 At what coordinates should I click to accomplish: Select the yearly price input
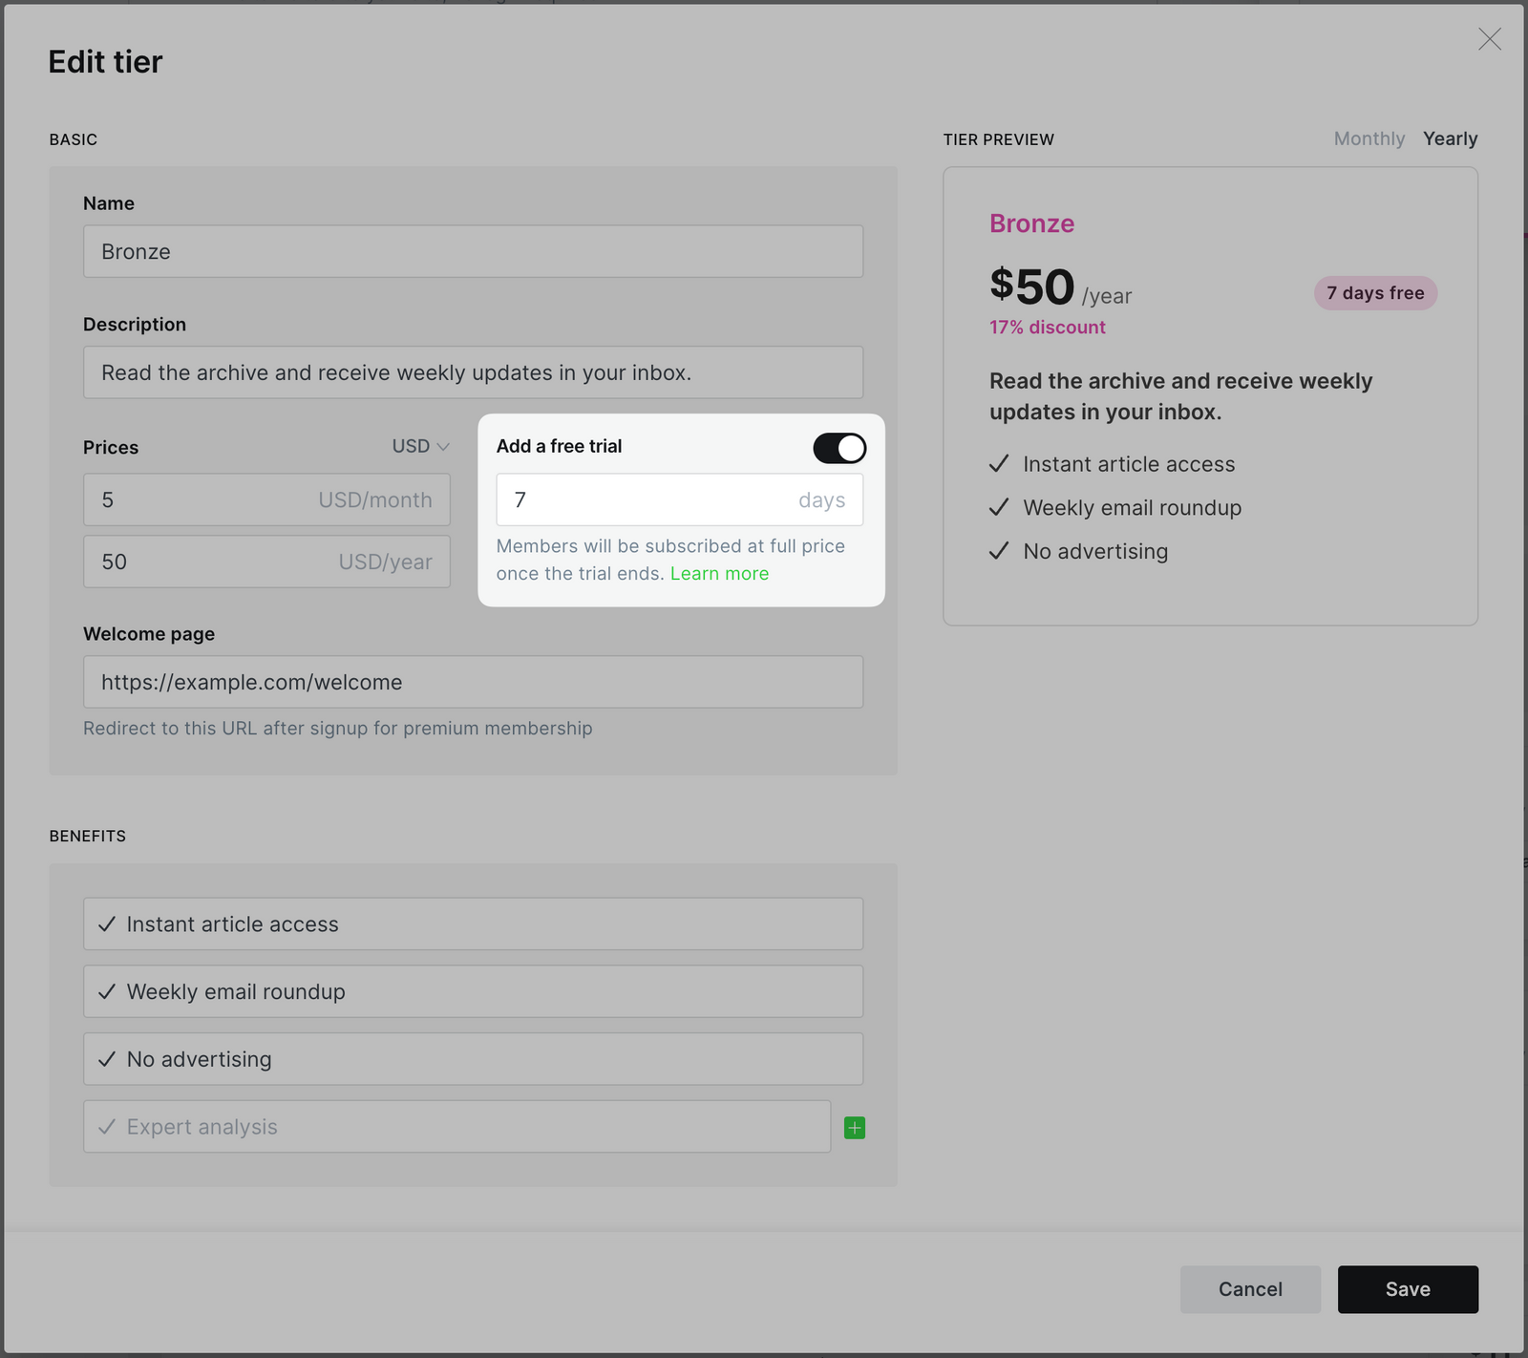(266, 562)
